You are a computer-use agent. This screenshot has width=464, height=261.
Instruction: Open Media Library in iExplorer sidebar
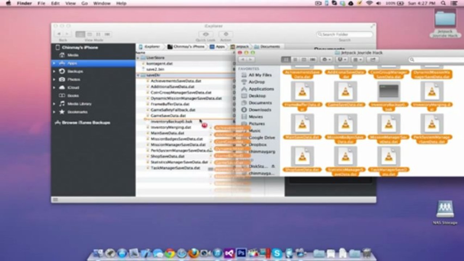79,104
